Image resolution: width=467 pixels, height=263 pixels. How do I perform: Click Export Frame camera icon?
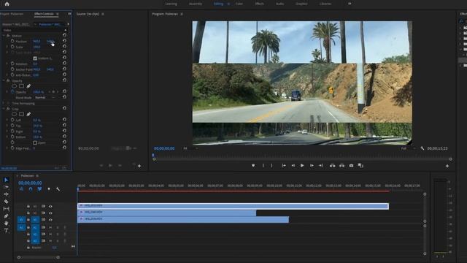pos(352,166)
